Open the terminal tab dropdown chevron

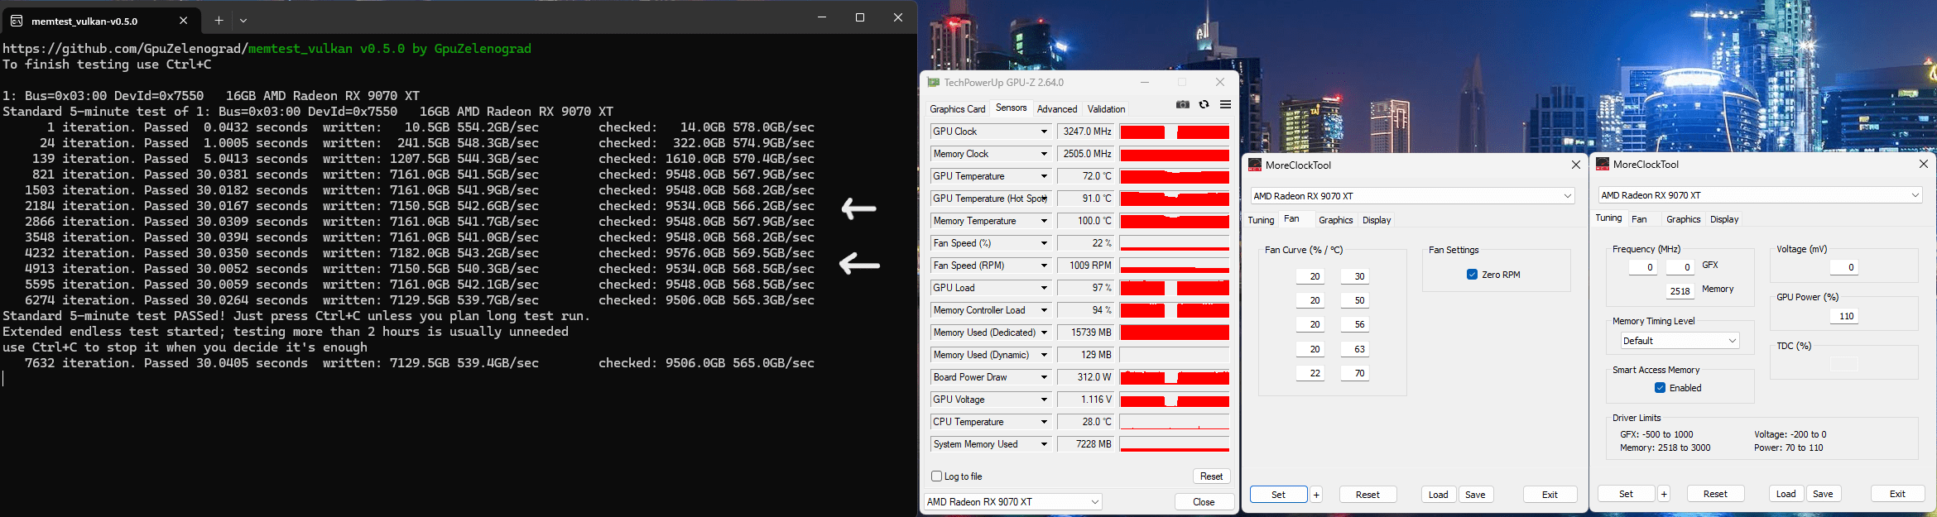(x=243, y=20)
